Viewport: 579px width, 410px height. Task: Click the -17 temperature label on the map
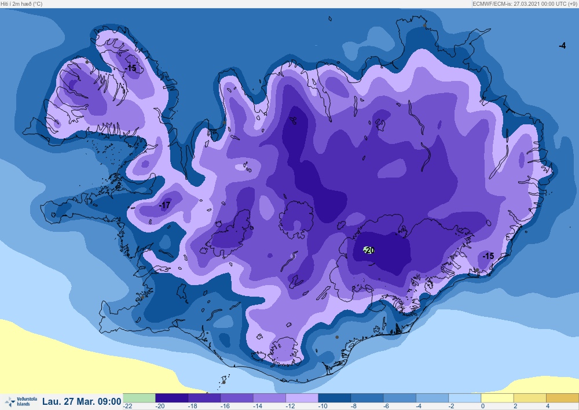164,205
